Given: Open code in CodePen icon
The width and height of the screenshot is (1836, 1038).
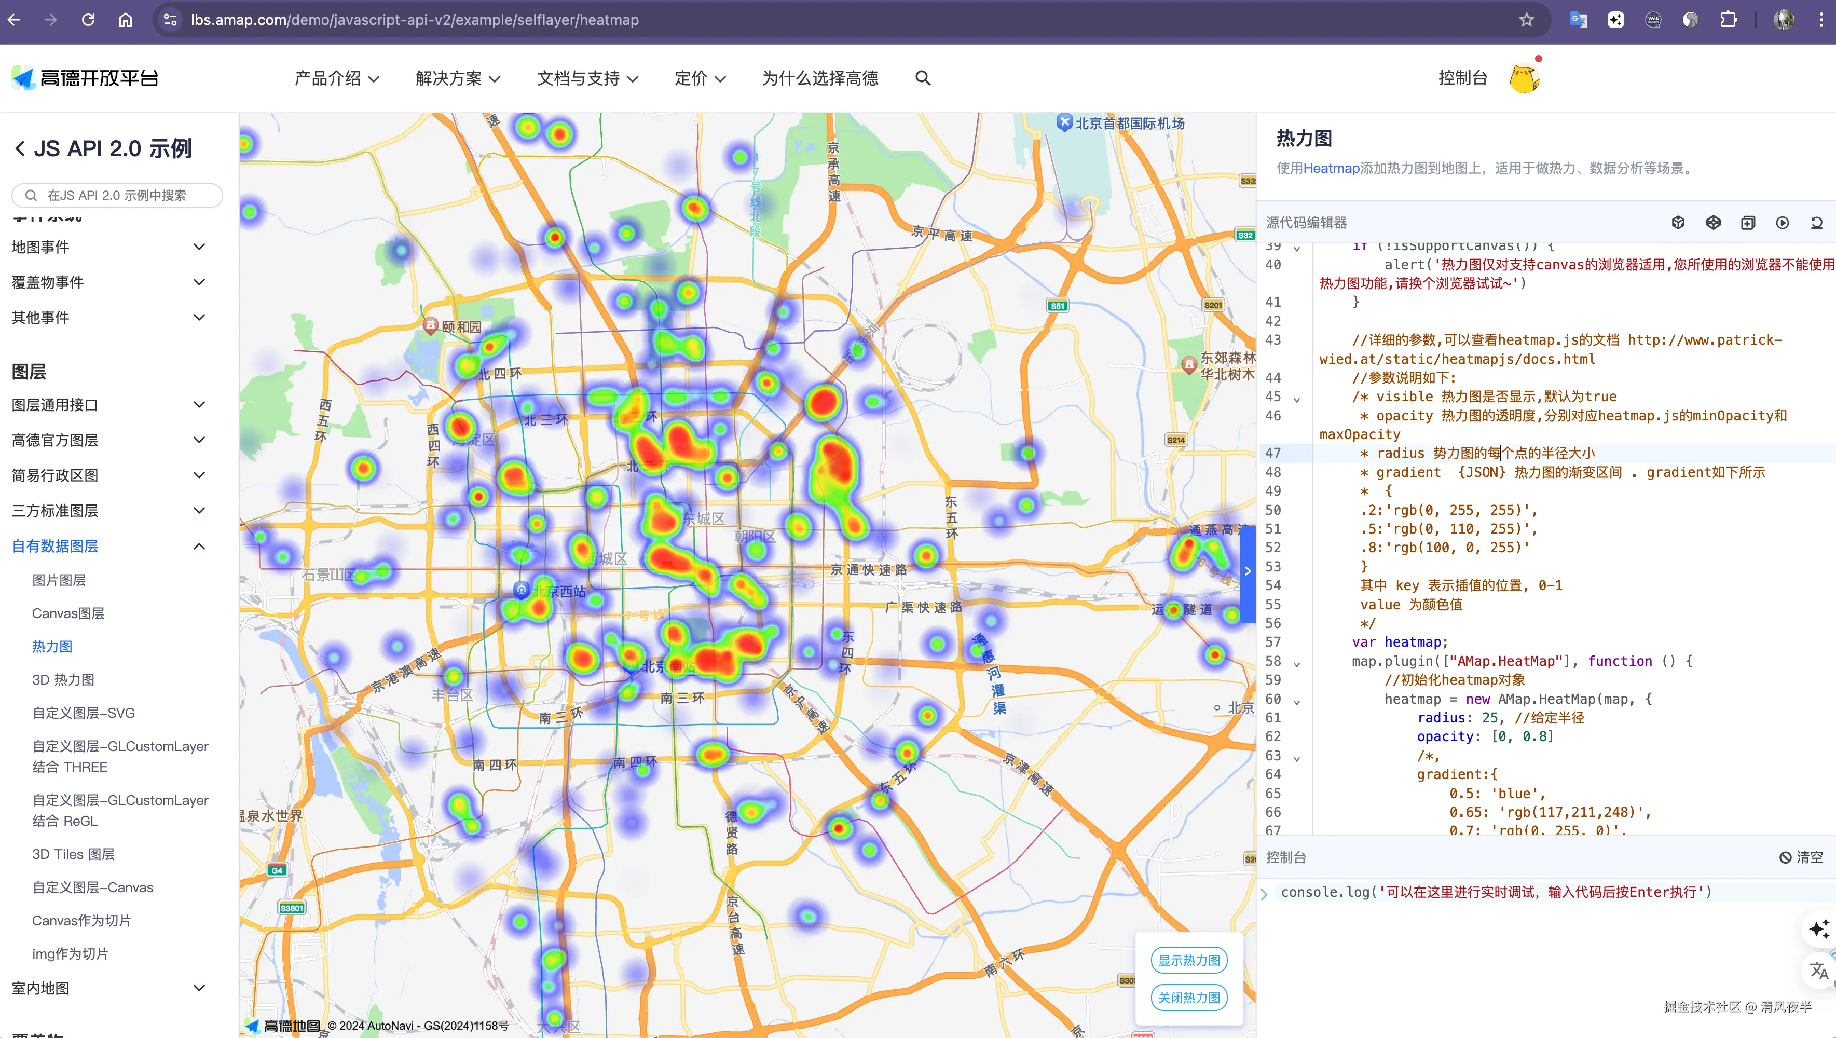Looking at the screenshot, I should (1712, 223).
